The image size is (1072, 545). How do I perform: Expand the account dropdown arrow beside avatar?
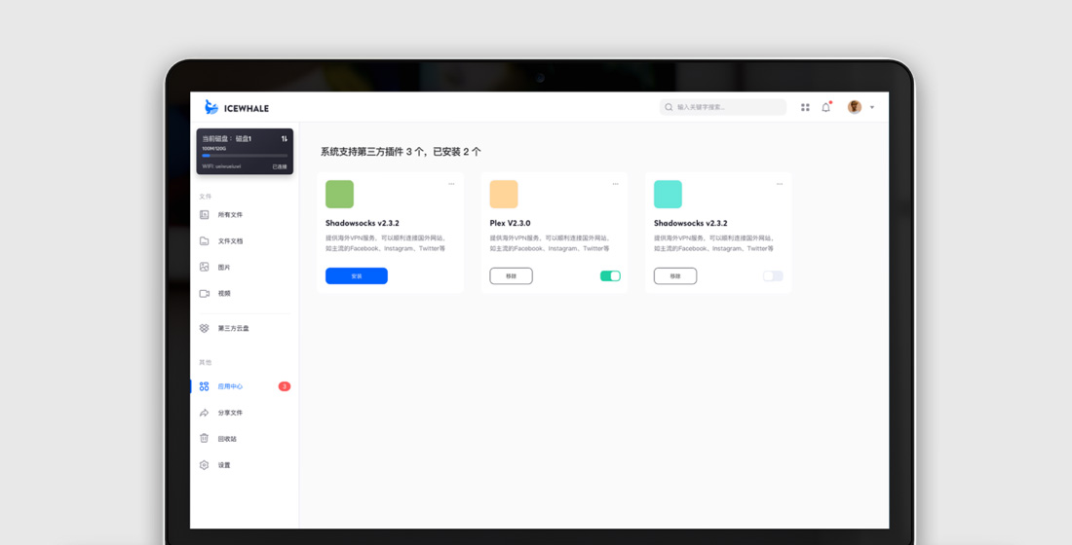click(x=871, y=107)
